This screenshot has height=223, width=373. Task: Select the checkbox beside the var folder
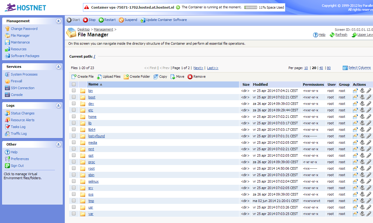(74, 213)
